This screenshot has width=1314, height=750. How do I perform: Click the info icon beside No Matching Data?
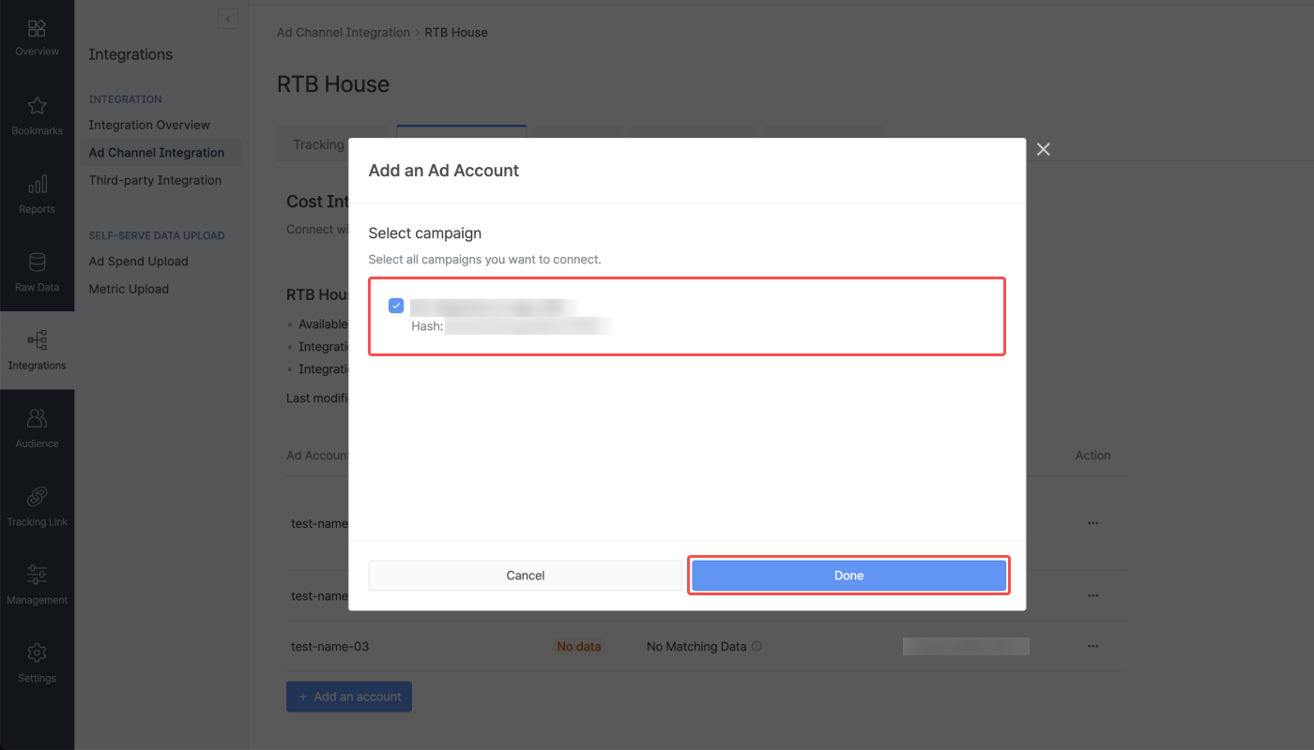point(756,647)
